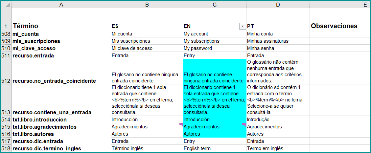Select column A header
This screenshot has width=371, height=153.
pyautogui.click(x=61, y=5)
